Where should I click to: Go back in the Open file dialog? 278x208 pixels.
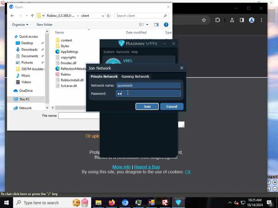pos(12,16)
